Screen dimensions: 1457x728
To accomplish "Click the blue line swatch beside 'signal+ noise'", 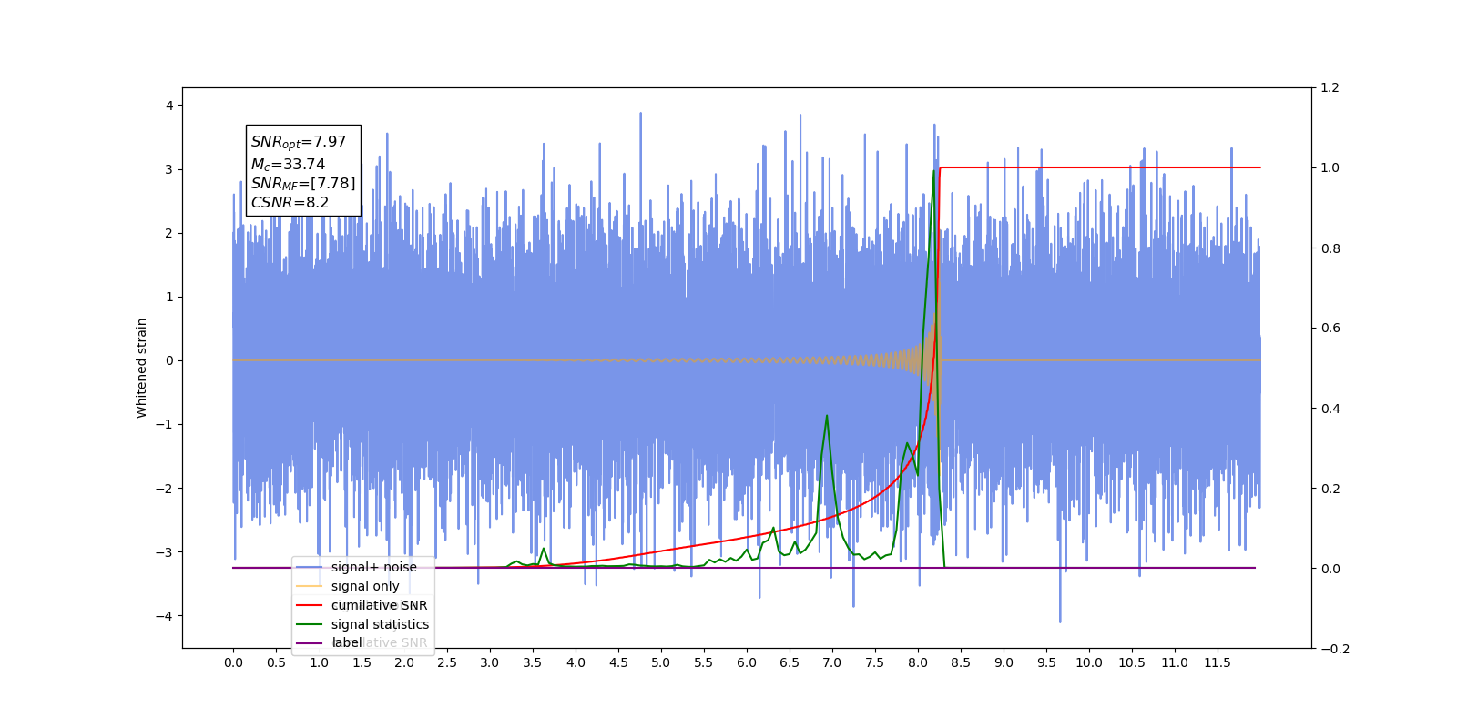I will tap(310, 567).
